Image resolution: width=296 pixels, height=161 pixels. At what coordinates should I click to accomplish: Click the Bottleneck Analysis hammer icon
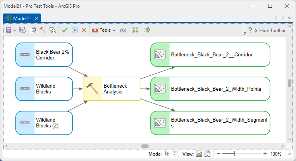93,88
